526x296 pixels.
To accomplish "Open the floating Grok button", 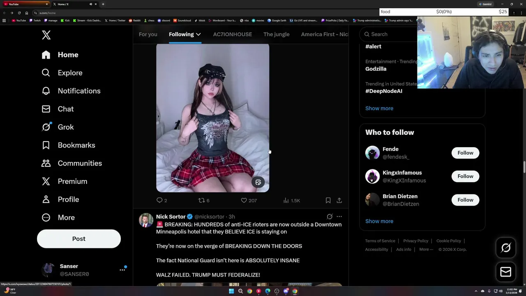I will coord(506,248).
